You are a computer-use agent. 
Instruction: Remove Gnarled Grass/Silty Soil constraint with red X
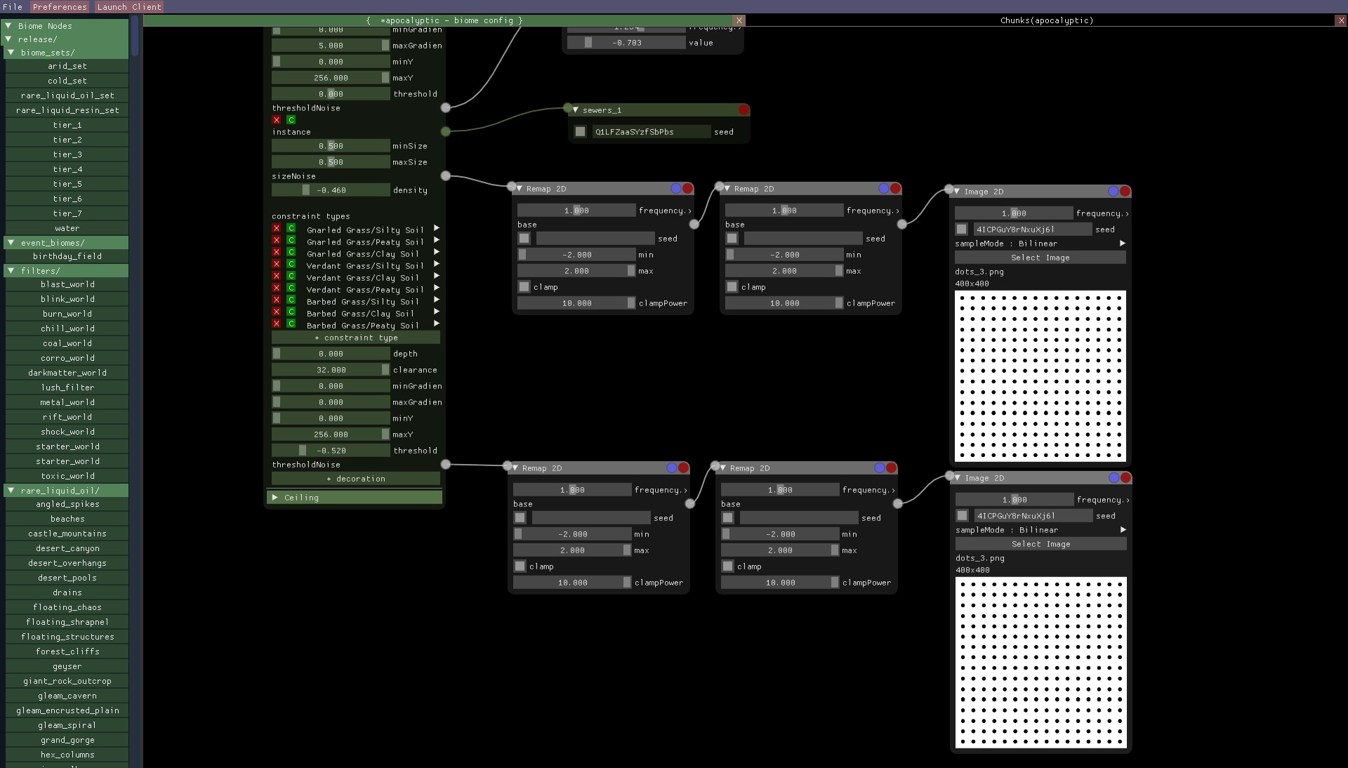pos(277,229)
